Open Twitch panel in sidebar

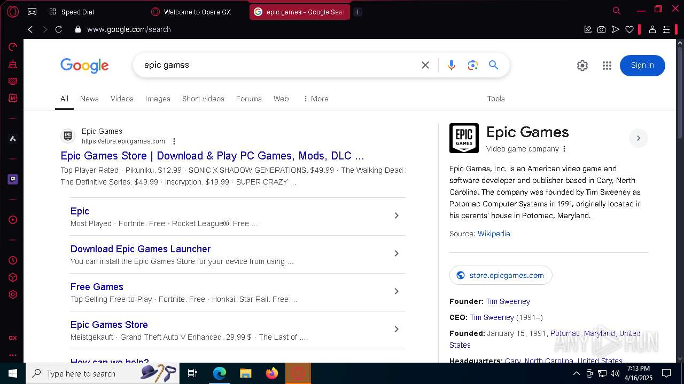tap(13, 179)
